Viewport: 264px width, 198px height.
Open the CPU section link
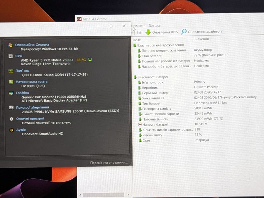[19, 56]
